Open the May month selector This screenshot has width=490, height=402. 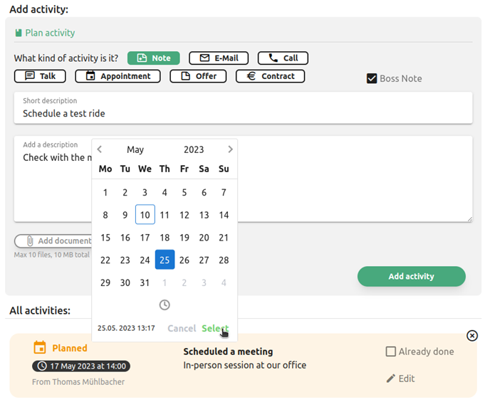(x=135, y=149)
